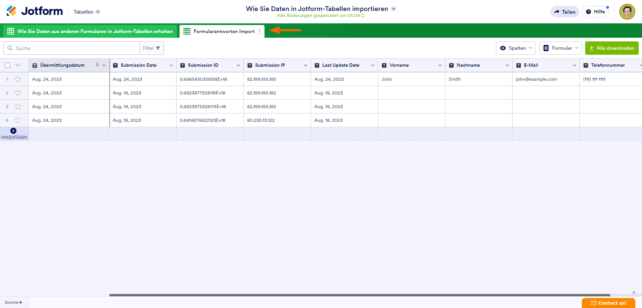Click the Teilen share button
This screenshot has width=642, height=308.
(x=564, y=12)
